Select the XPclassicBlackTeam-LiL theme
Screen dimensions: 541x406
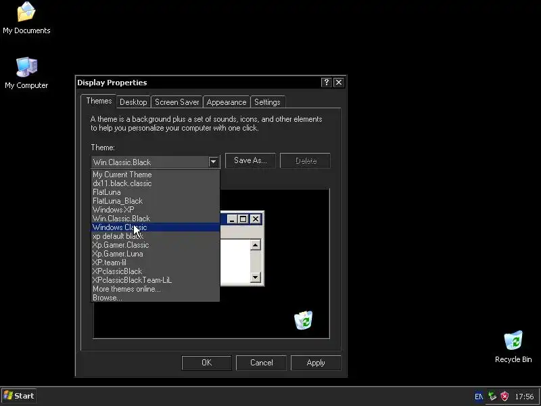[156, 280]
